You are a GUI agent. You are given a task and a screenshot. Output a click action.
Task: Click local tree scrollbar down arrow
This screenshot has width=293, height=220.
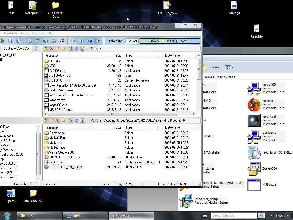point(38,178)
